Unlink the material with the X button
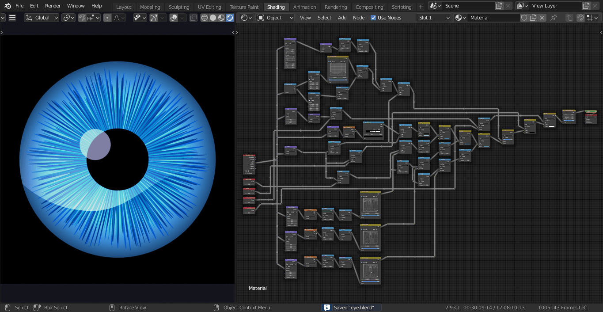The width and height of the screenshot is (603, 312). pos(542,18)
